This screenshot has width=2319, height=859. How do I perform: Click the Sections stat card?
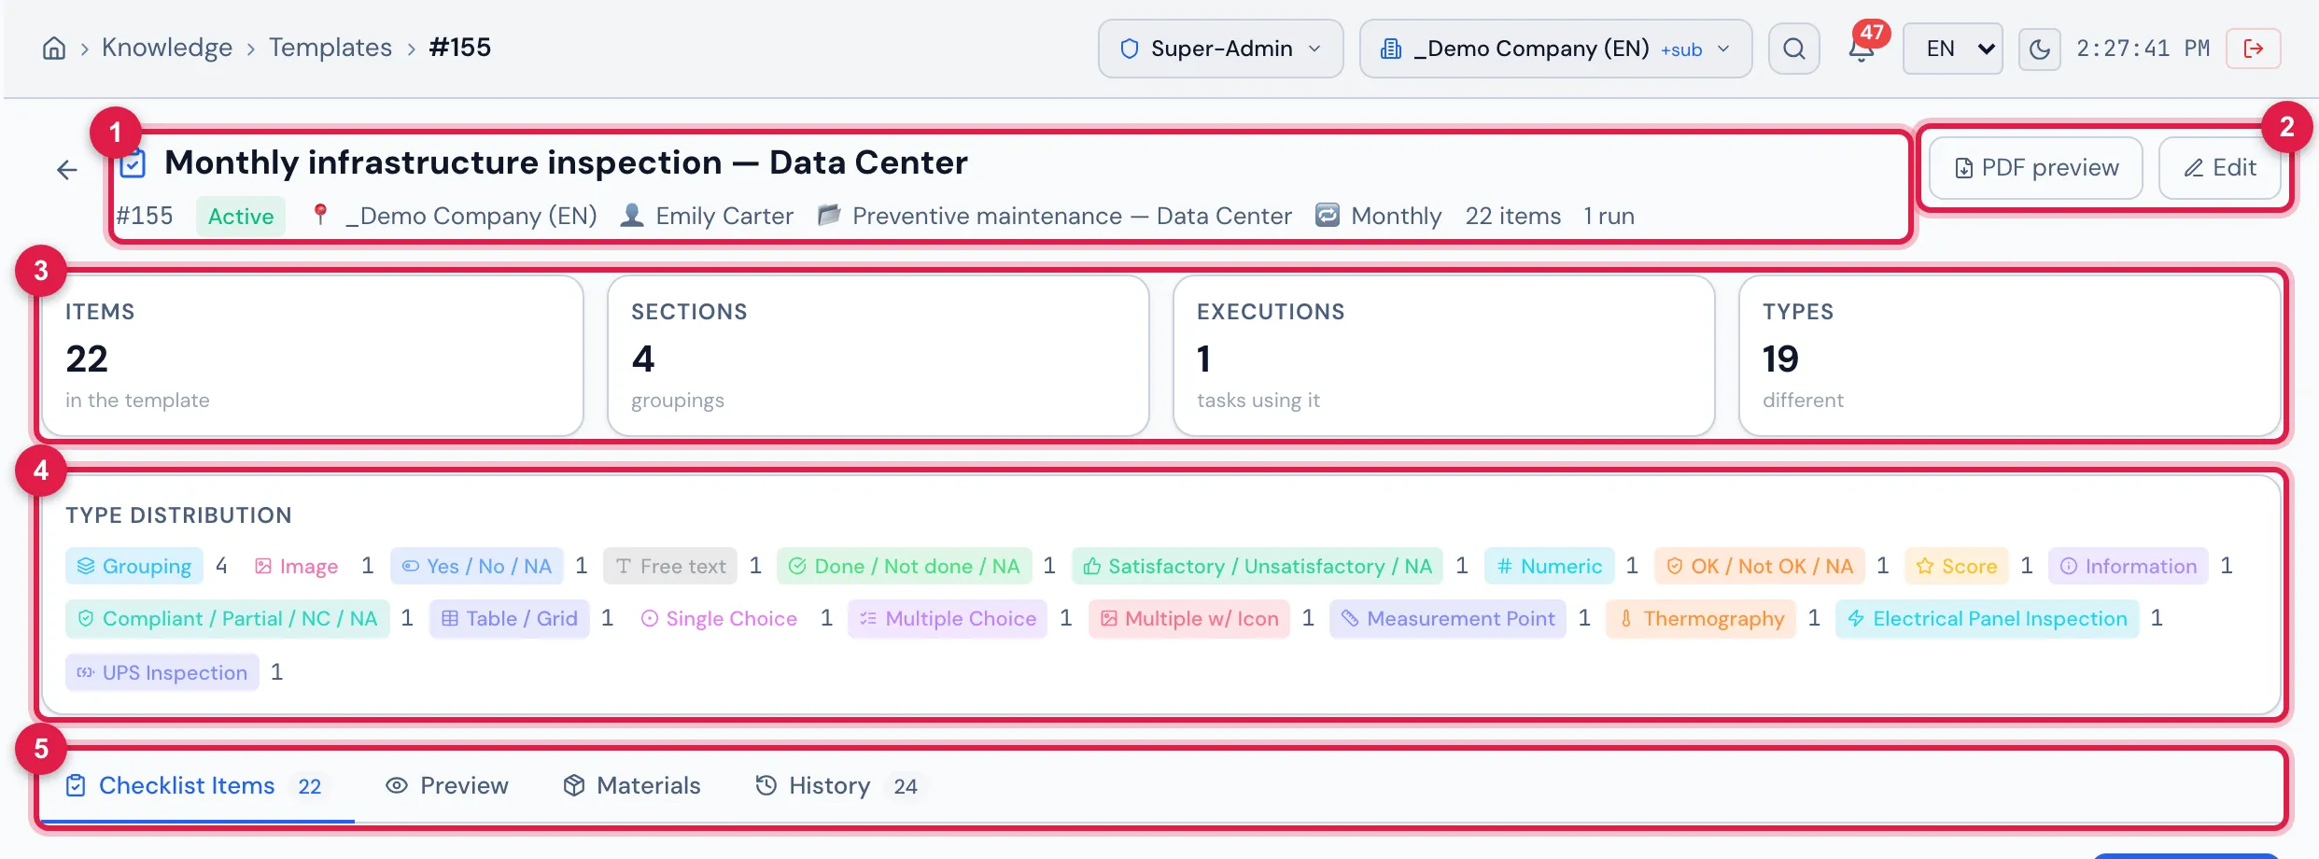[x=878, y=356]
